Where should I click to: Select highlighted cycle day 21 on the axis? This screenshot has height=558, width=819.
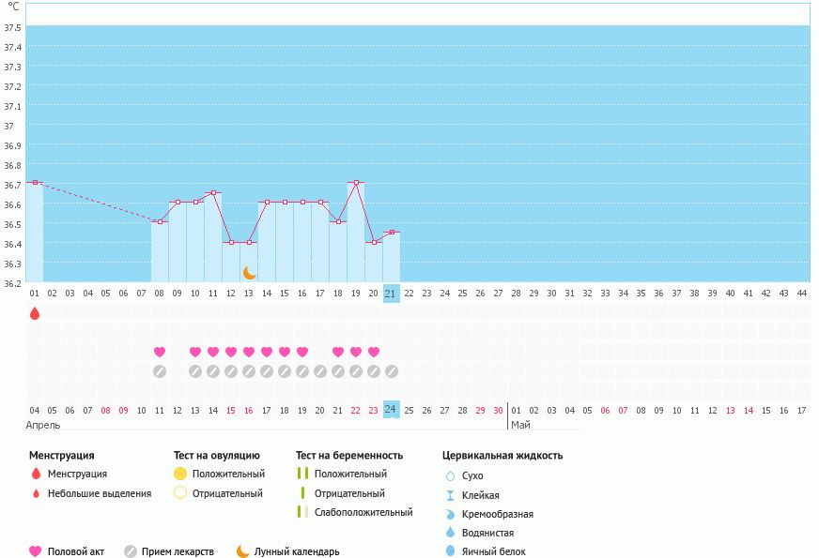(392, 293)
